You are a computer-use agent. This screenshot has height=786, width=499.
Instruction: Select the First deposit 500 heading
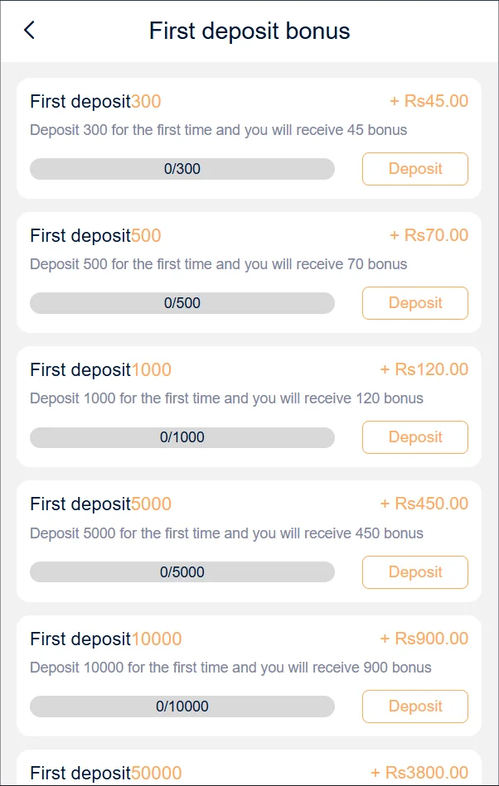(95, 236)
